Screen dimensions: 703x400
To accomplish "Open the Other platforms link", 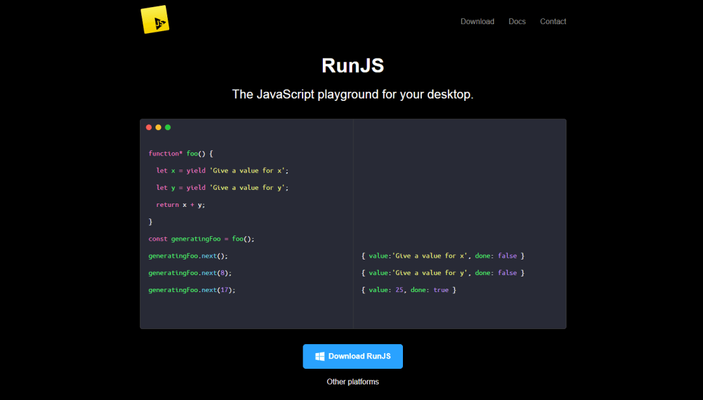I will tap(353, 382).
